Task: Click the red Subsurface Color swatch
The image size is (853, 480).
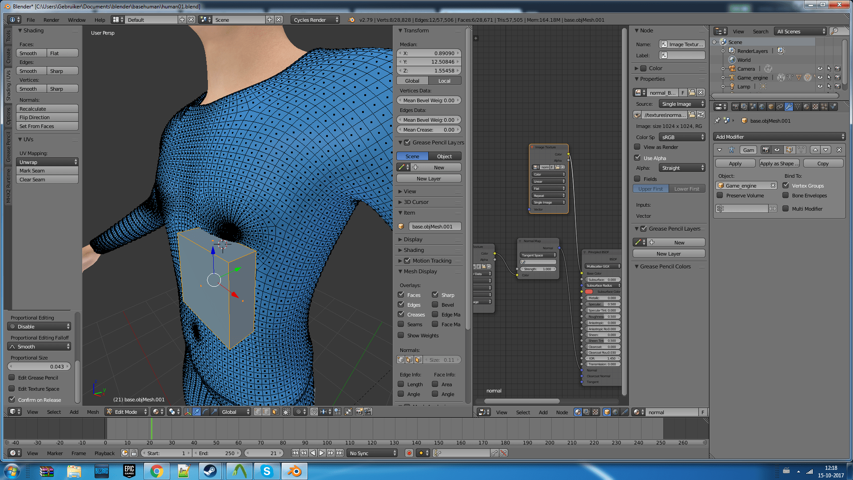Action: [x=589, y=292]
